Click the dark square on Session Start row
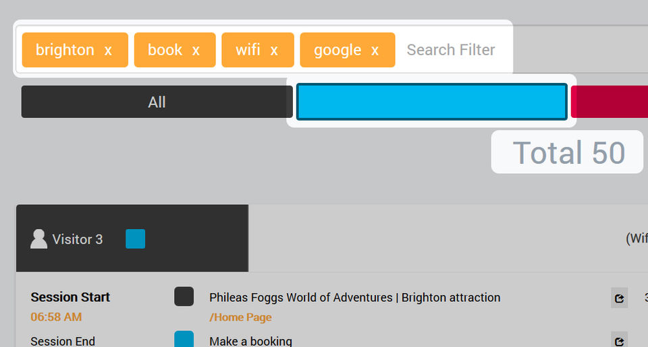The image size is (648, 347). click(x=184, y=296)
